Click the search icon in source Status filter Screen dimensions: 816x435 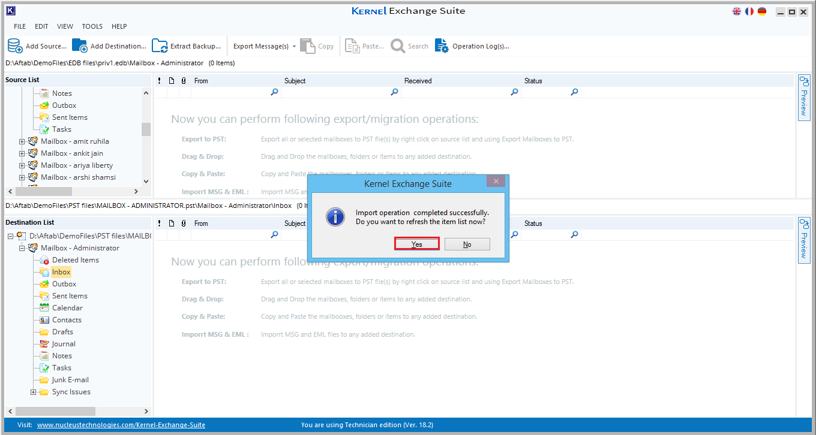click(x=574, y=92)
